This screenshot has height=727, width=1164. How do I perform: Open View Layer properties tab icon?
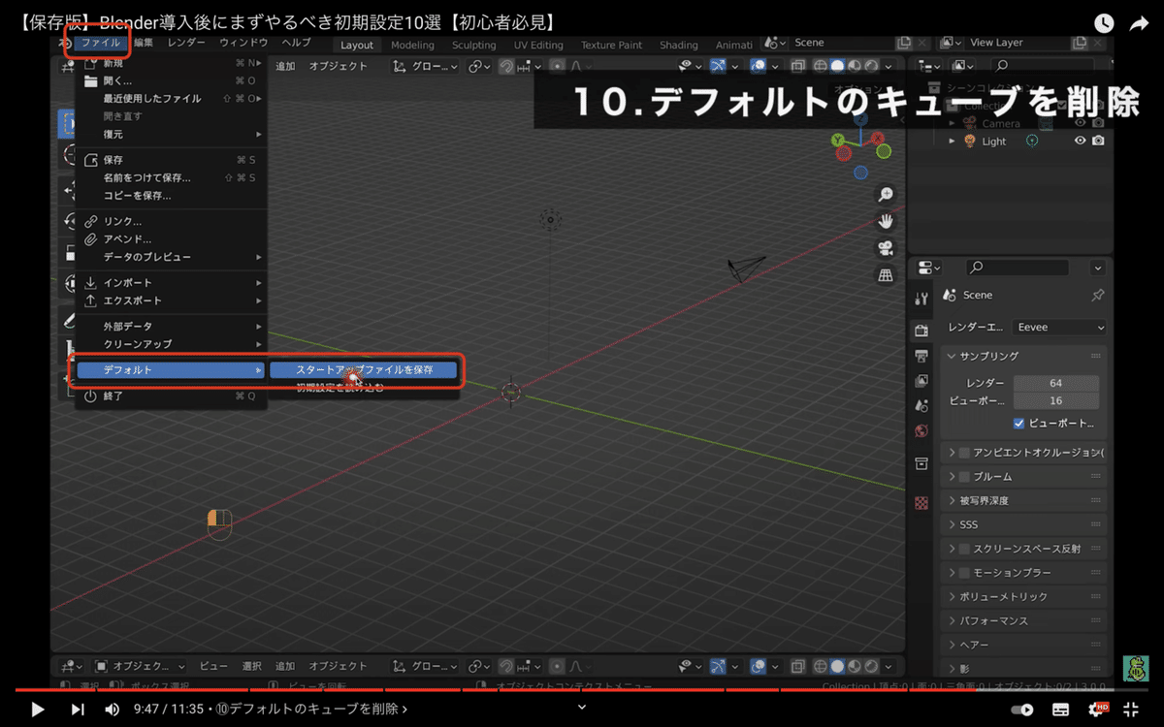(x=921, y=381)
